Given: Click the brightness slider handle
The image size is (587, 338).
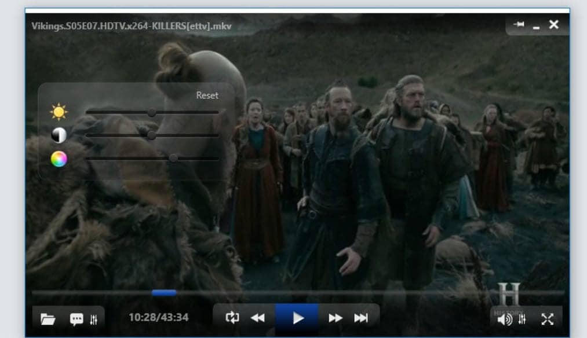Looking at the screenshot, I should [151, 112].
